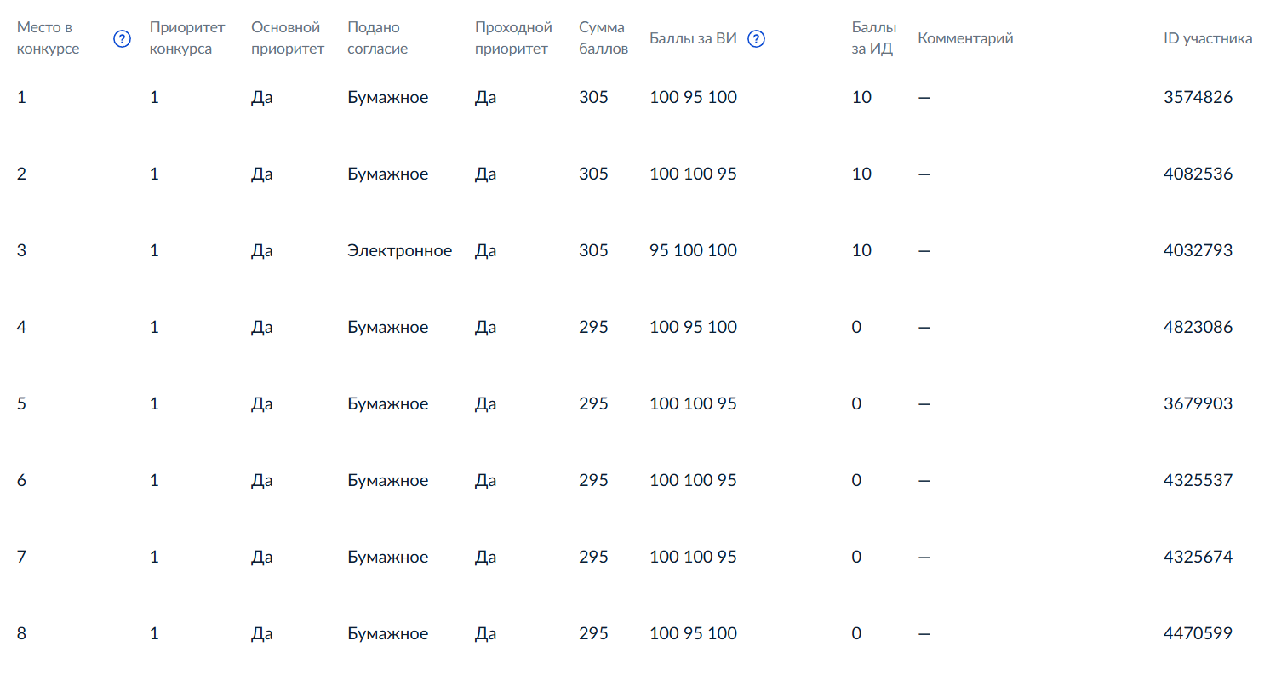
Task: Open the help tooltip next to "Баллы за ВИ"
Action: pyautogui.click(x=756, y=38)
